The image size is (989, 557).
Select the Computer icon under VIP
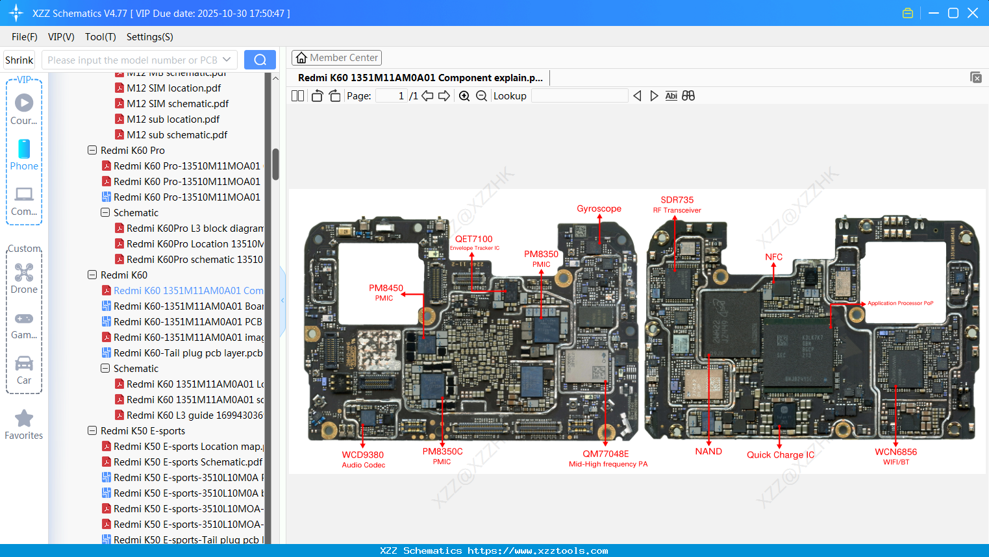click(x=24, y=195)
